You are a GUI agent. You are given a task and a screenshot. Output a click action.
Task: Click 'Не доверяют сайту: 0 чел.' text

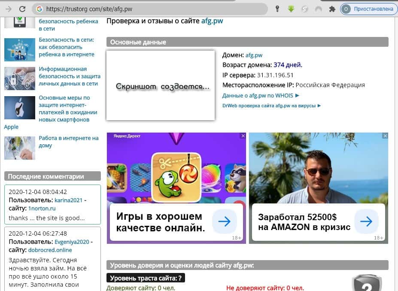(x=265, y=288)
